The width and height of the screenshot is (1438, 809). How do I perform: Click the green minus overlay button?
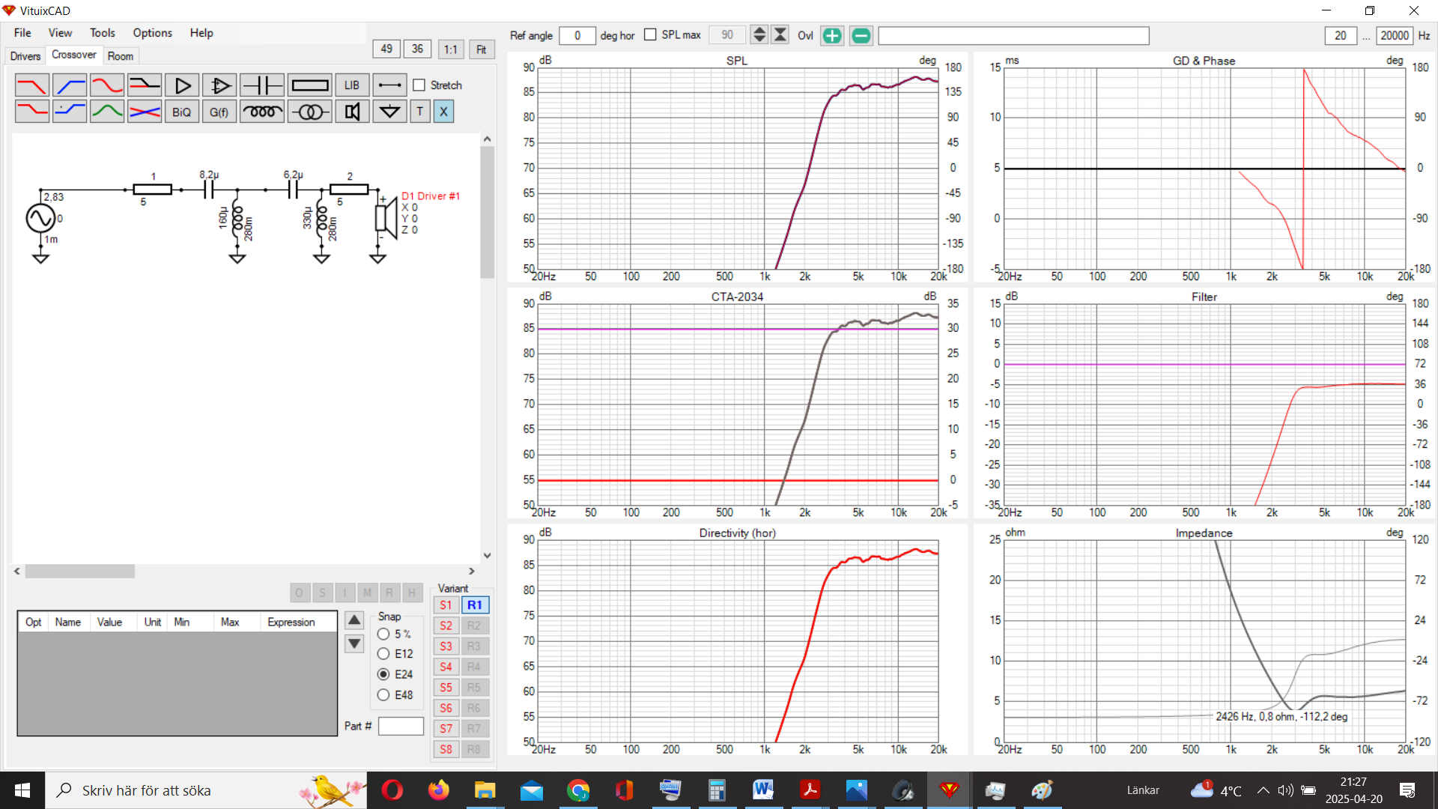[861, 35]
